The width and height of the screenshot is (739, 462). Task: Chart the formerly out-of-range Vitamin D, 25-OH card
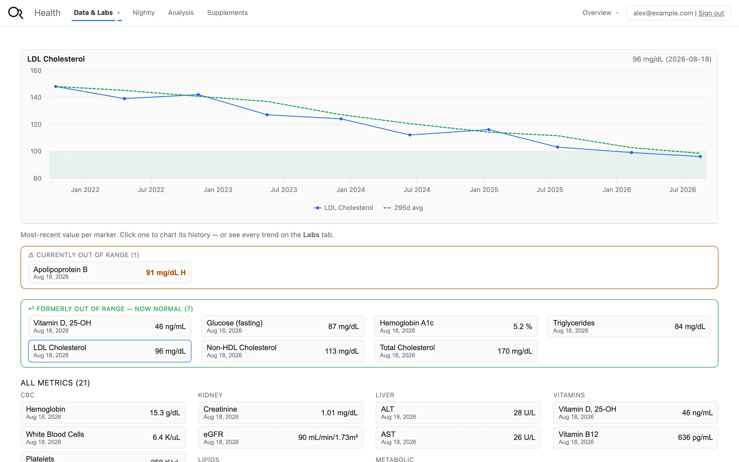[x=110, y=326]
